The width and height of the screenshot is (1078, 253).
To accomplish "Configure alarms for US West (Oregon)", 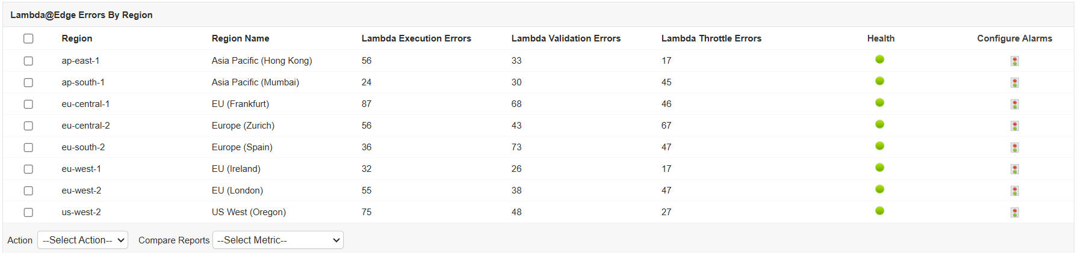I will [x=1014, y=212].
